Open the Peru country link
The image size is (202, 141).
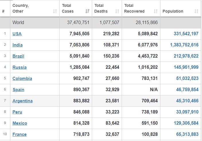click(17, 112)
